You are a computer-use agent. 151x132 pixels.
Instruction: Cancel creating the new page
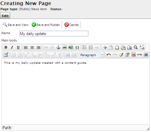[71, 25]
